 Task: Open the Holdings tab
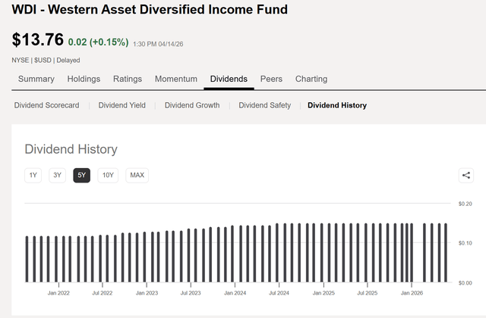point(84,79)
